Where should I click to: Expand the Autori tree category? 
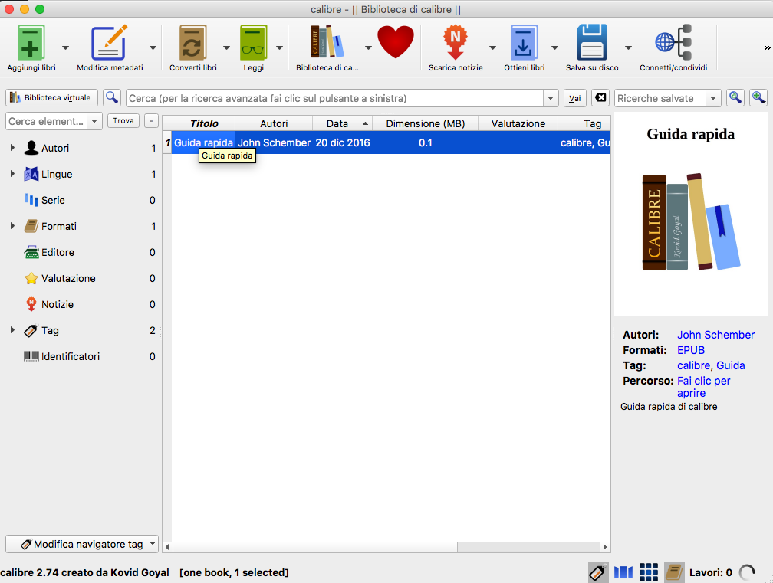tap(12, 148)
